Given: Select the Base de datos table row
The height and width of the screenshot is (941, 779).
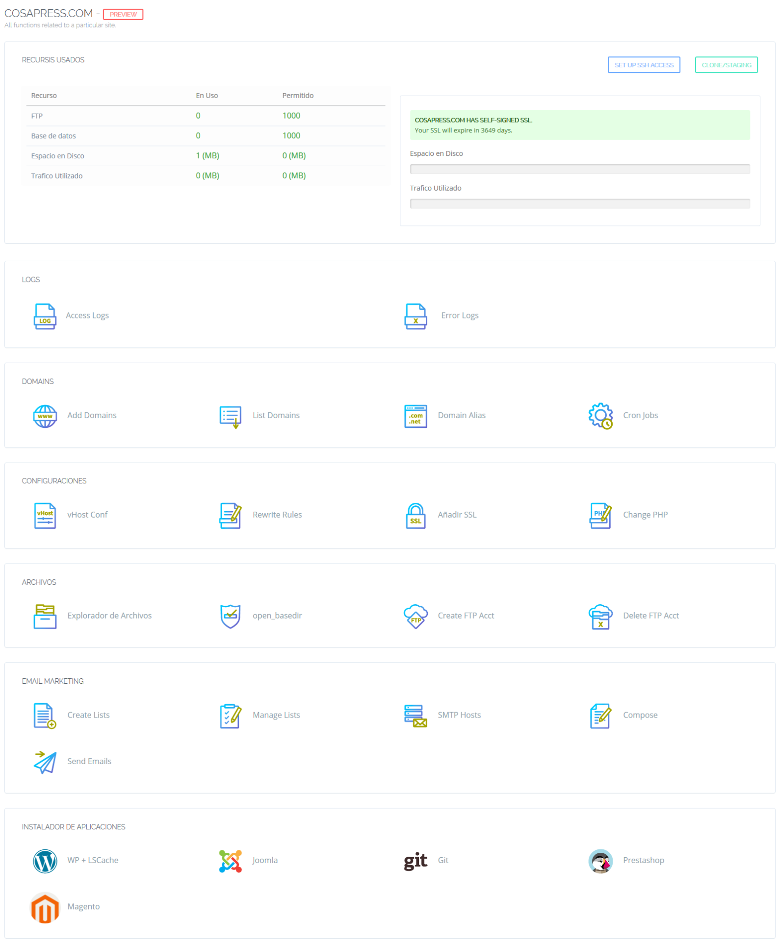Looking at the screenshot, I should (x=206, y=136).
